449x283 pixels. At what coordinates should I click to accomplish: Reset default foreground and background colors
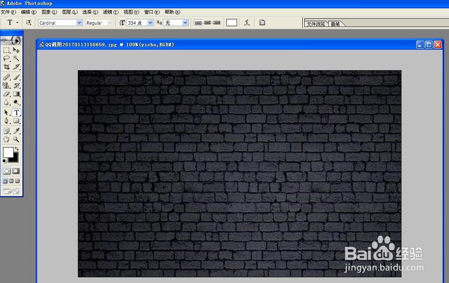[x=4, y=161]
